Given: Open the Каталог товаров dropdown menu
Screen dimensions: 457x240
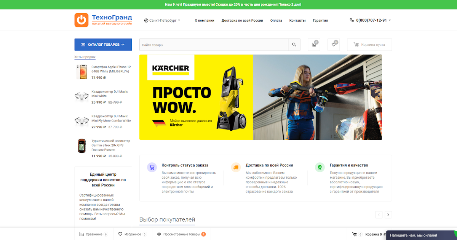Looking at the screenshot, I should [x=103, y=45].
